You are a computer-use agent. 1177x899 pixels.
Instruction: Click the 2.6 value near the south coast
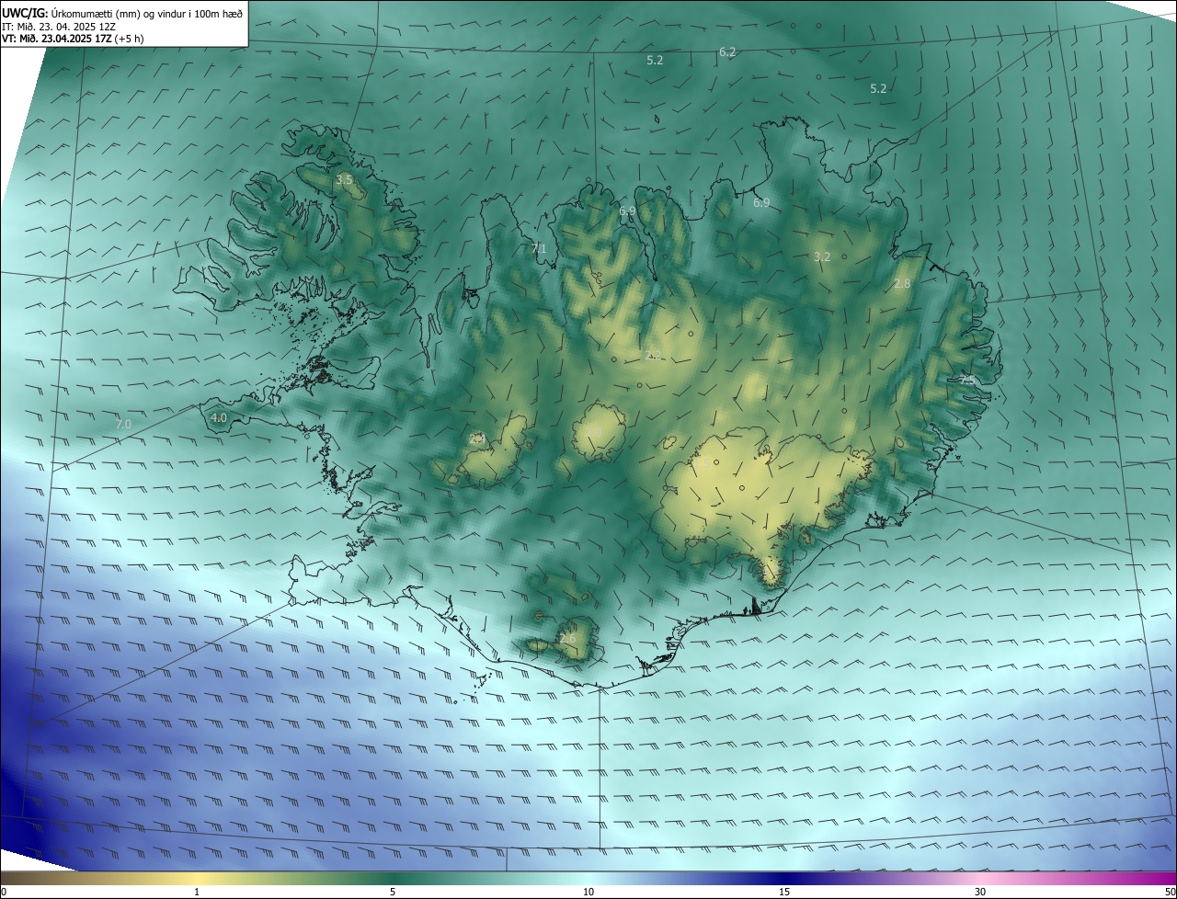[x=567, y=639]
